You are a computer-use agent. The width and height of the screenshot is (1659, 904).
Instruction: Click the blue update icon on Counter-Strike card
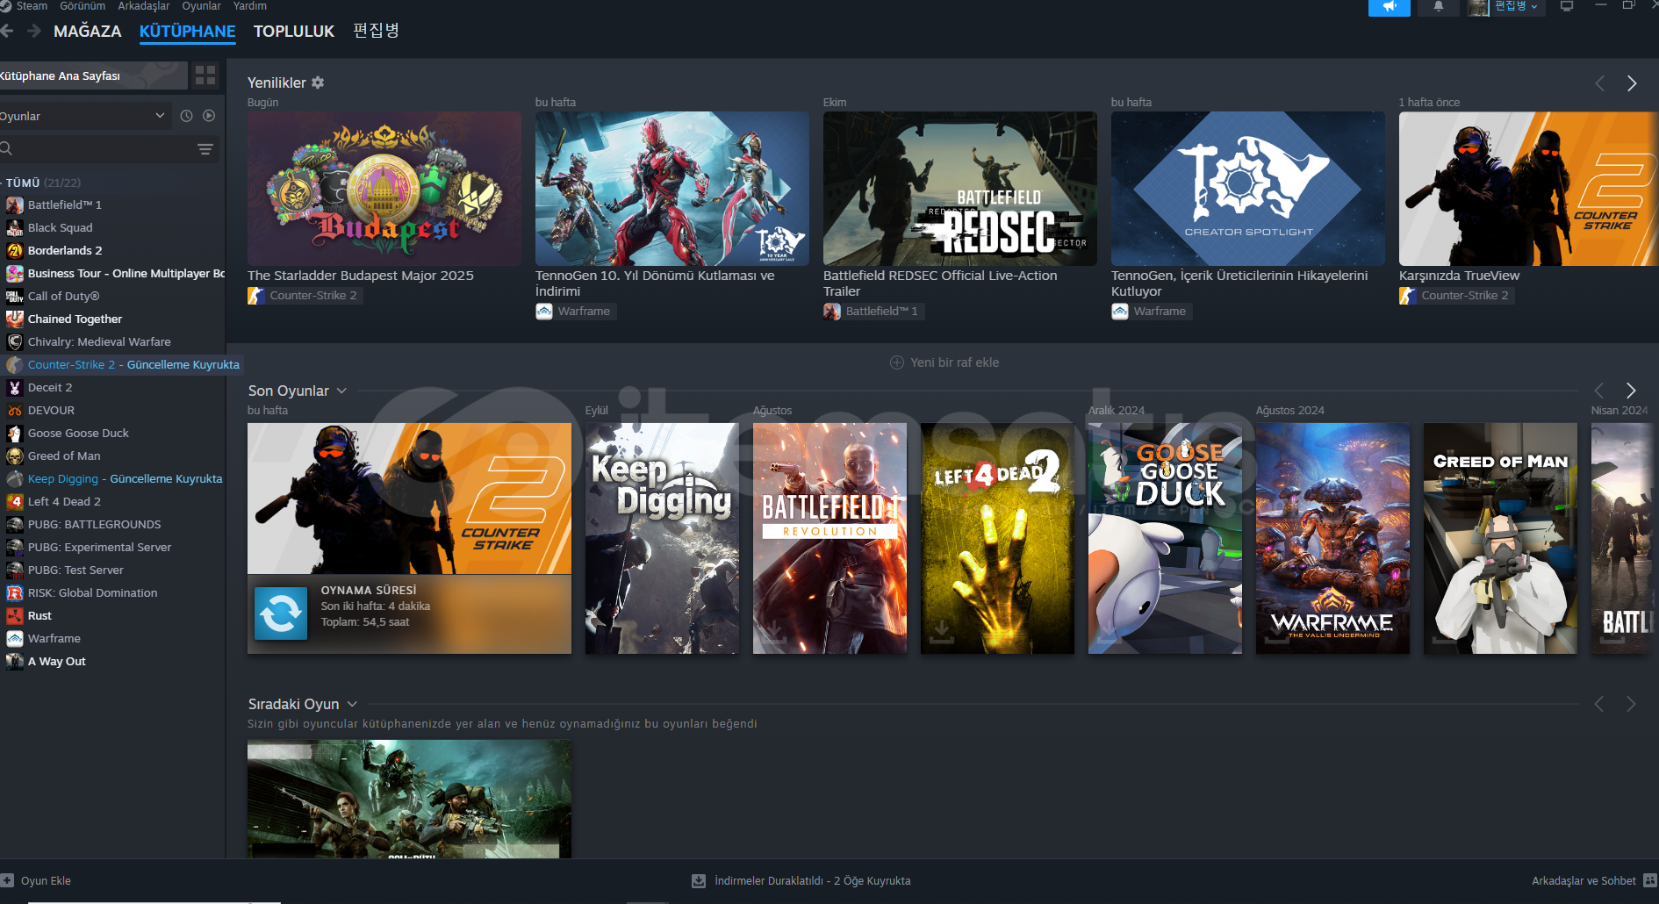[281, 613]
